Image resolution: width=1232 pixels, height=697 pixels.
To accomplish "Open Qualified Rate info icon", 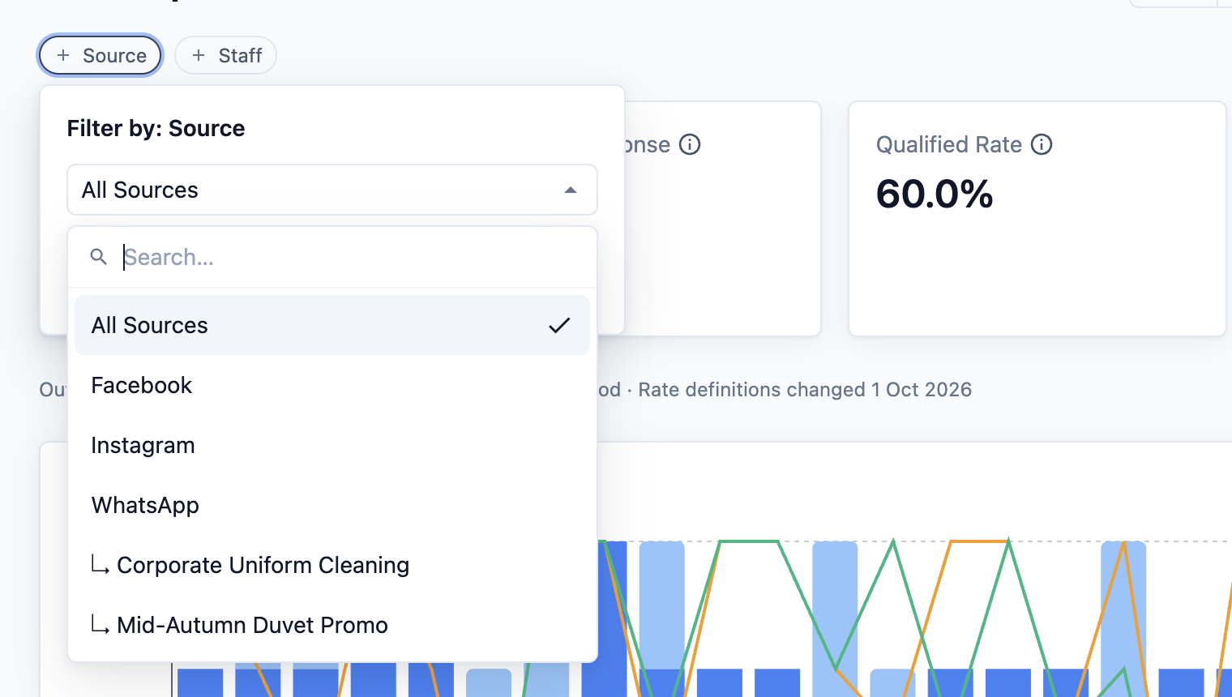I will (x=1042, y=144).
